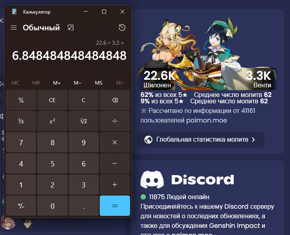Click the 3.3K wish count text
Screen dimensions: 290x235
258,75
